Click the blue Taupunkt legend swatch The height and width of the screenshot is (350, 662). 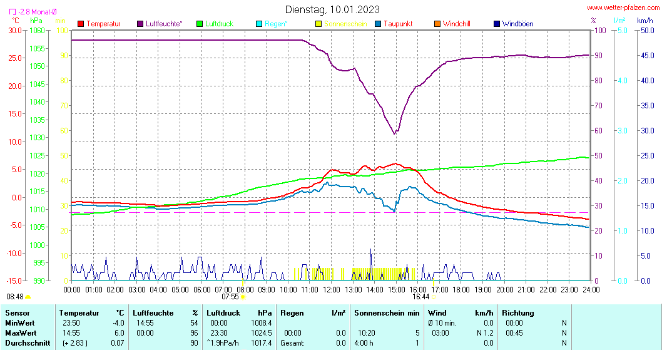[378, 24]
